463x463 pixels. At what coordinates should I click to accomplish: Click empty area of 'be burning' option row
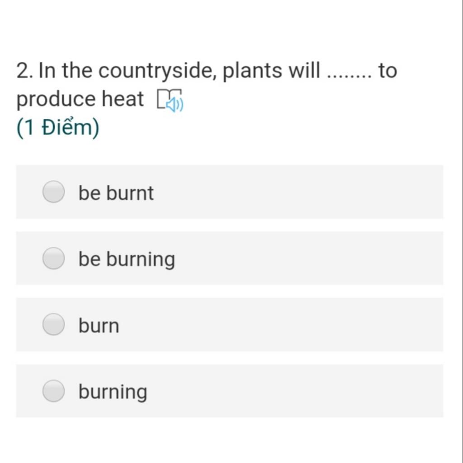(x=296, y=258)
